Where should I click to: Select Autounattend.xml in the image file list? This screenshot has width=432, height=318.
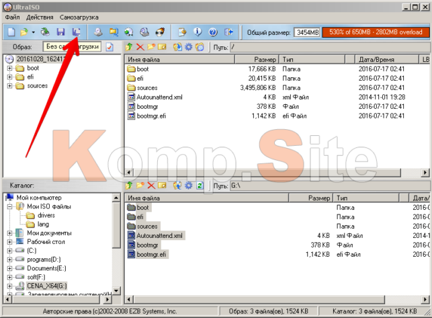pos(159,97)
